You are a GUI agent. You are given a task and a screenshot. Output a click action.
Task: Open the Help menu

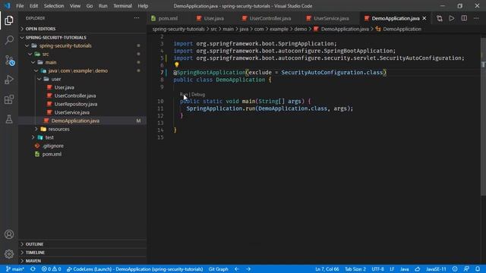[143, 6]
